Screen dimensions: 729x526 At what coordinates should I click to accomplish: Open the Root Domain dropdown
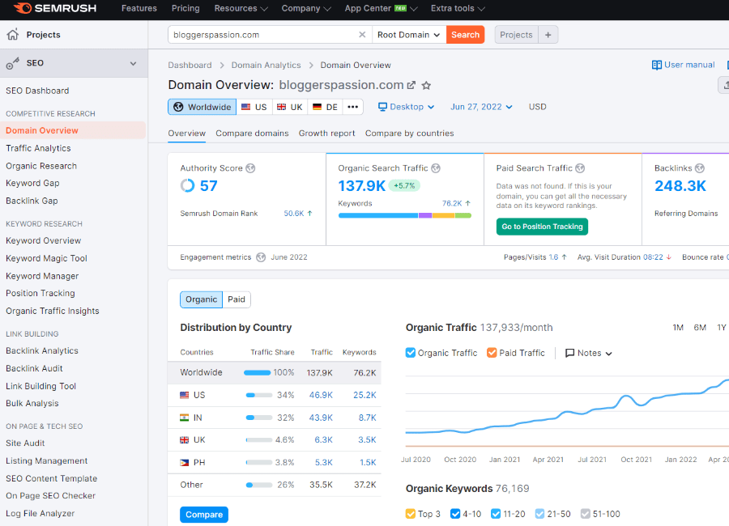pyautogui.click(x=409, y=35)
